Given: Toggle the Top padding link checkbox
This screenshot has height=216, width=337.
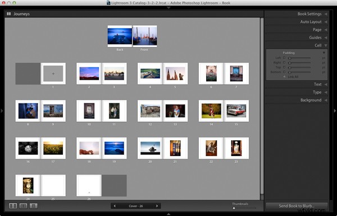Looking at the screenshot, I should tap(284, 67).
